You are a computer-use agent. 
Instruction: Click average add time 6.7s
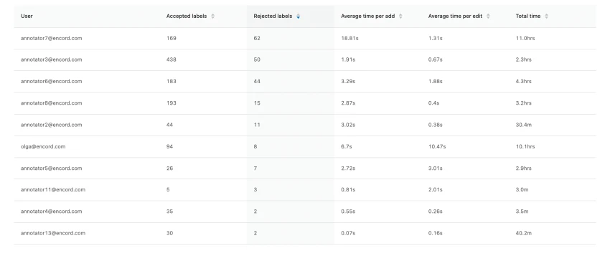click(346, 147)
